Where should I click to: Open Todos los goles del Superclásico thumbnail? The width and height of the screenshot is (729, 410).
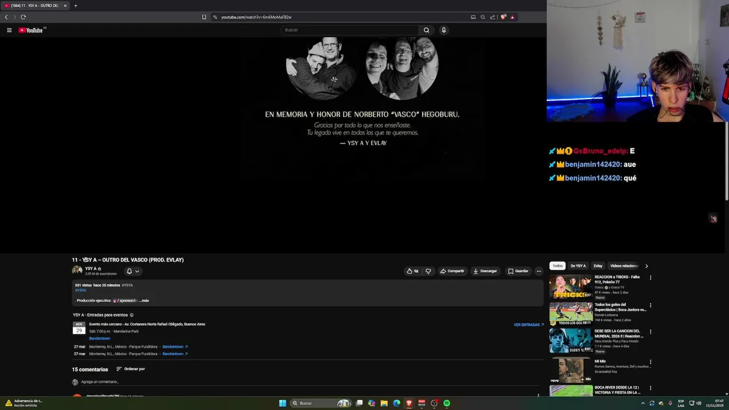(x=571, y=314)
